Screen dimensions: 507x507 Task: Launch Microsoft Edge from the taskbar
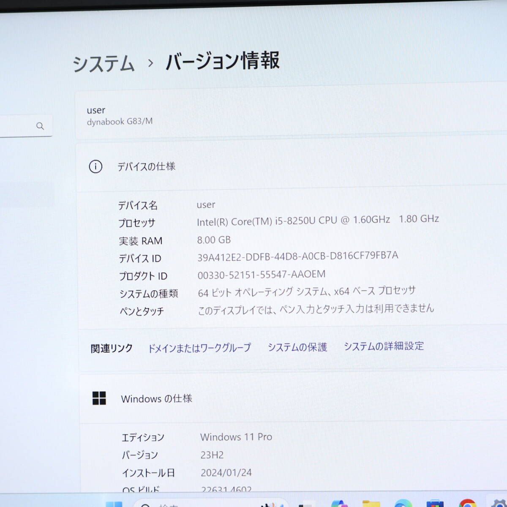point(403,504)
